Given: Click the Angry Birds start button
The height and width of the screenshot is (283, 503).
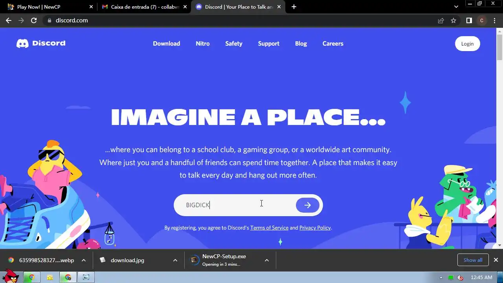Looking at the screenshot, I should (x=10, y=277).
